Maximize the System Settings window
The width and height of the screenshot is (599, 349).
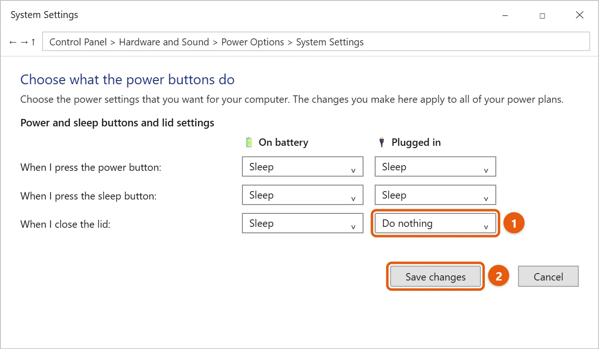coord(542,15)
